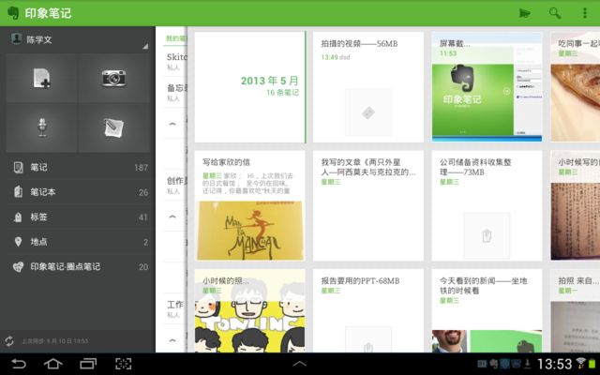Image resolution: width=600 pixels, height=375 pixels.
Task: Collapse the notebook stack below 备忘录
Action: pyautogui.click(x=172, y=124)
